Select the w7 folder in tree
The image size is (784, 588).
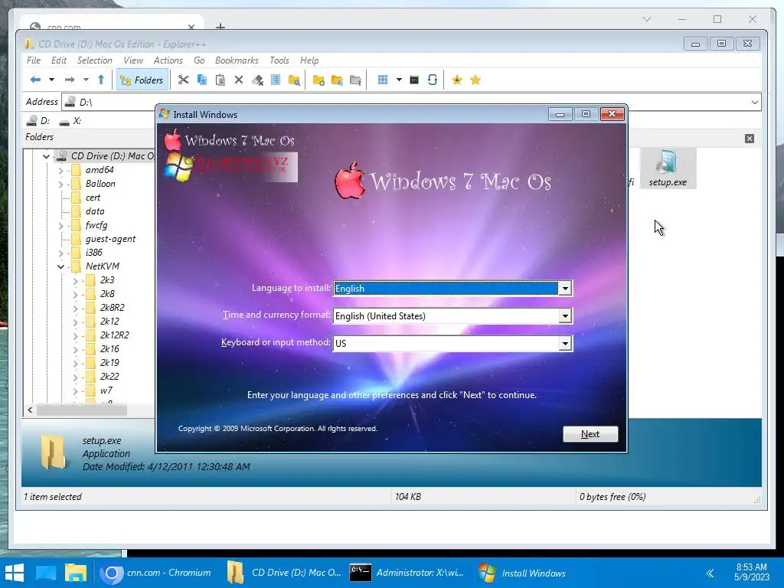click(106, 390)
